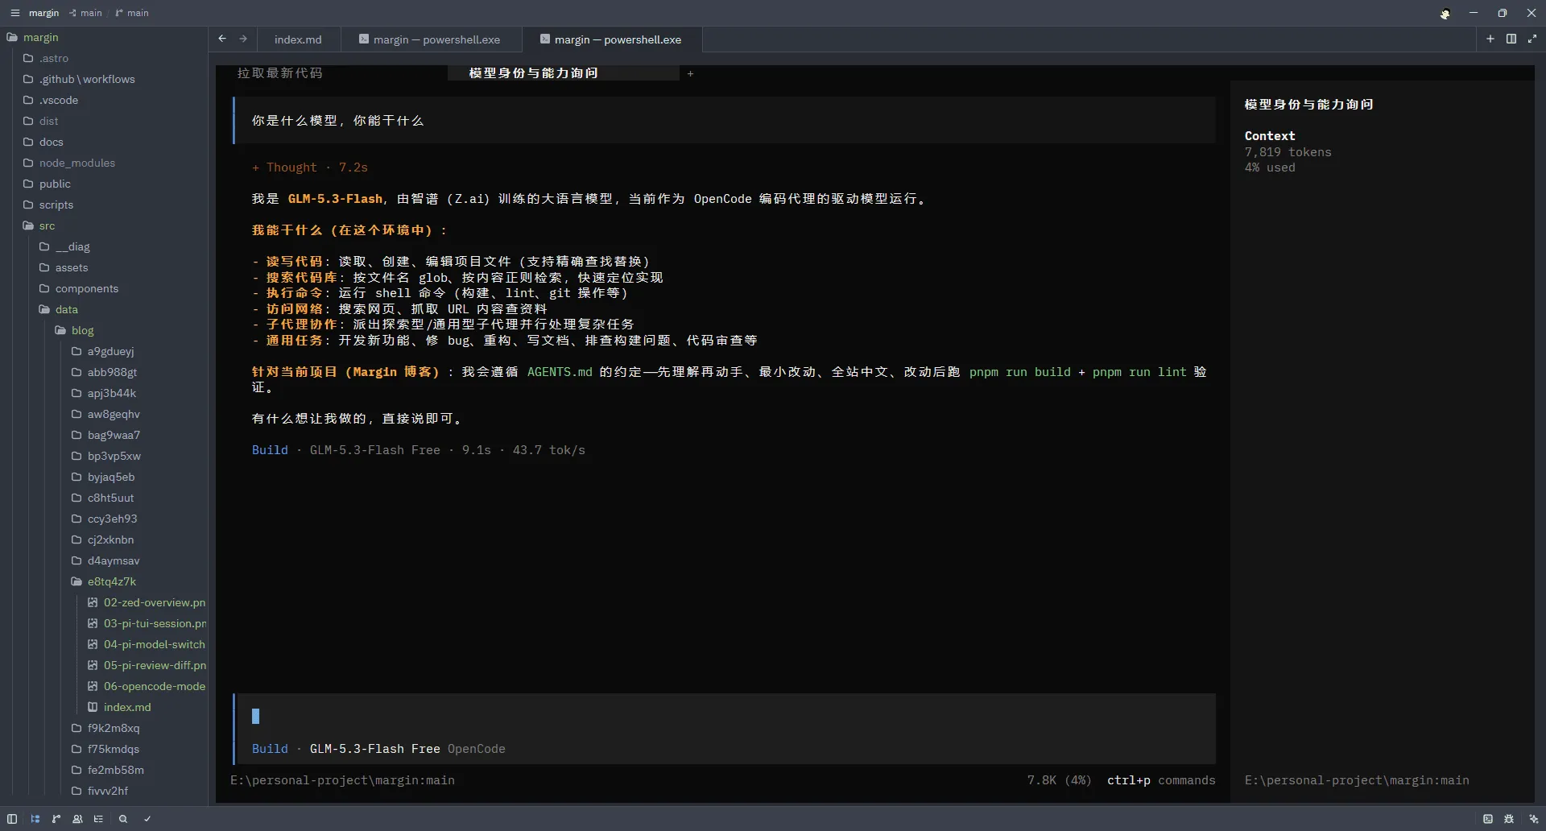
Task: Open the collaboration panel icon
Action: (77, 819)
